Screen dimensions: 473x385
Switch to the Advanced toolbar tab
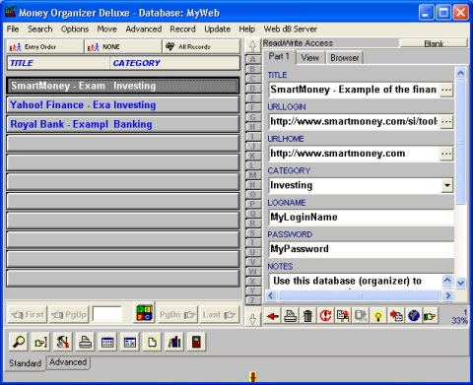pos(68,362)
